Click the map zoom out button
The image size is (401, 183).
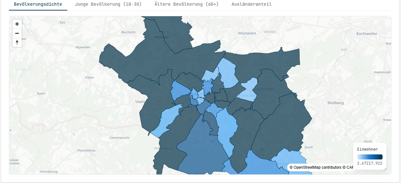coord(17,33)
